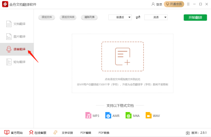Open the hamburger menu icon
The image size is (211, 137).
(x=188, y=4)
